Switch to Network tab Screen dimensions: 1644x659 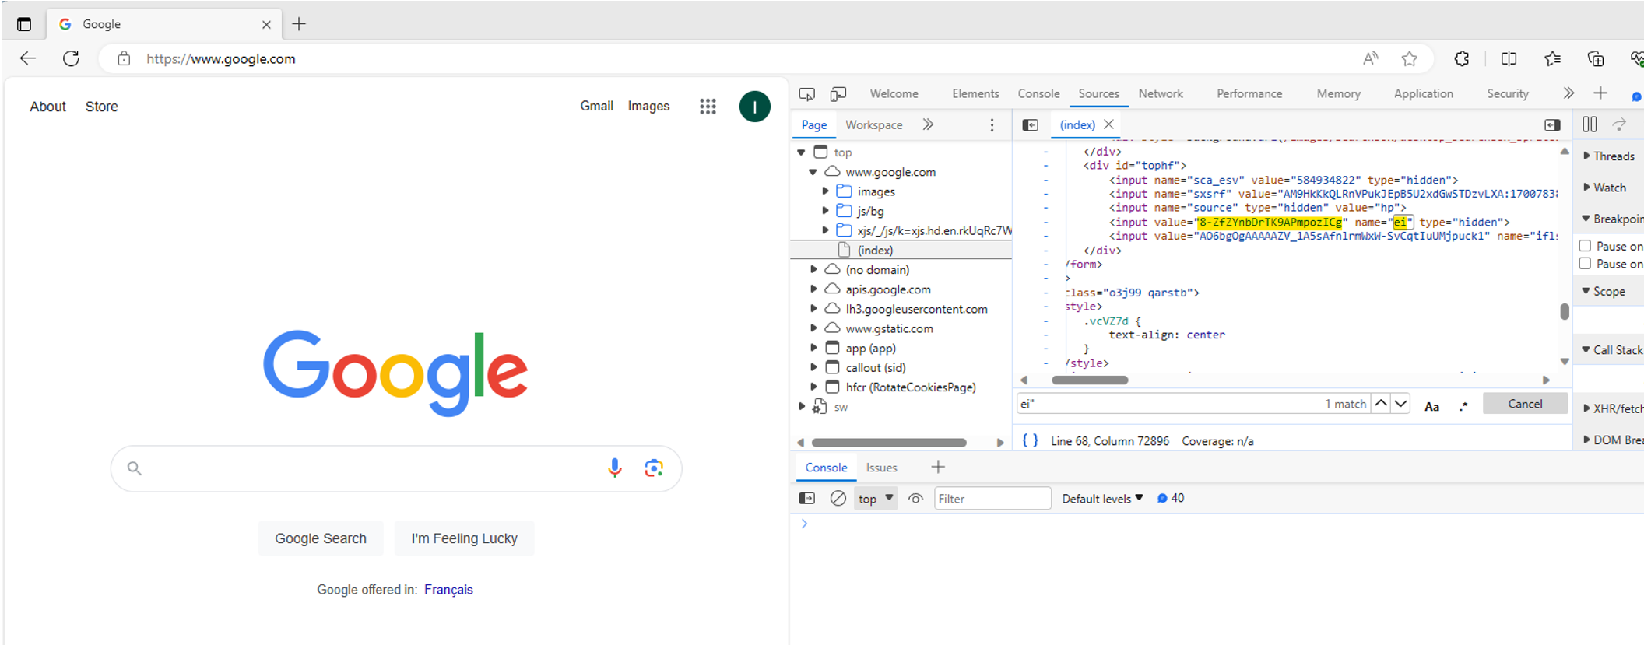click(x=1161, y=93)
